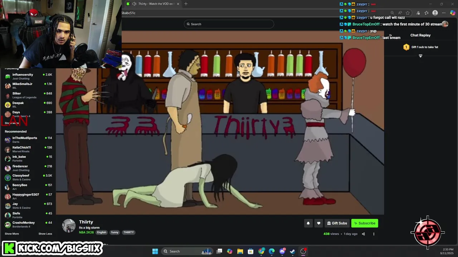Mute the tab audio speaker icon
Screen dimensions: 458x257
(134, 4)
